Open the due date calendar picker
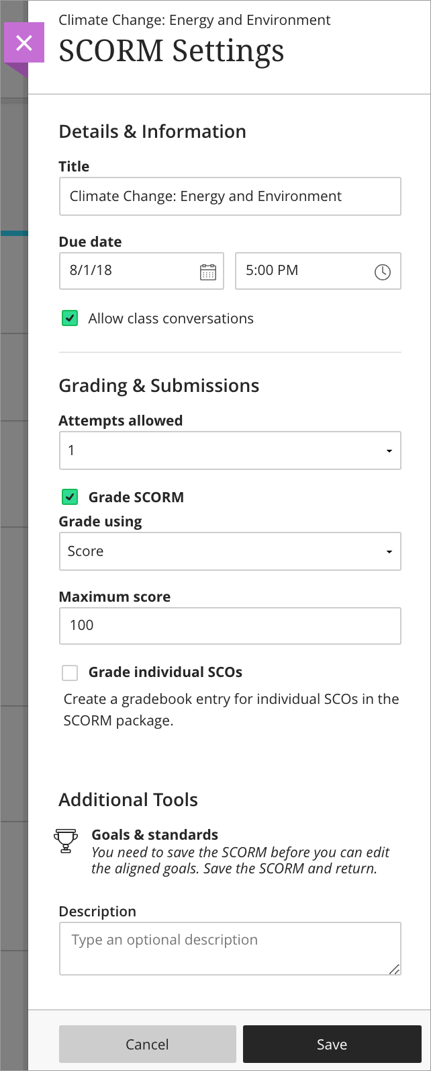 point(208,272)
